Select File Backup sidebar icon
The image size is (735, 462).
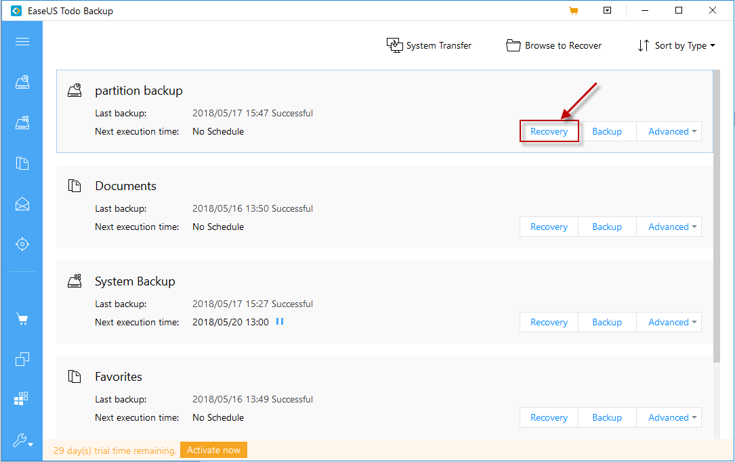[22, 164]
